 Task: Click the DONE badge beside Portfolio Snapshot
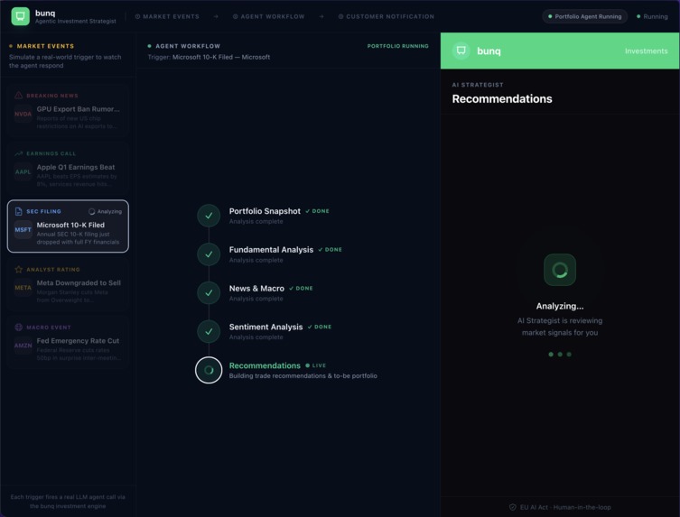click(318, 211)
